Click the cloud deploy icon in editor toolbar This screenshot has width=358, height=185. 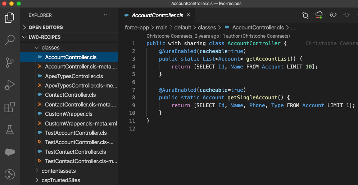[319, 15]
